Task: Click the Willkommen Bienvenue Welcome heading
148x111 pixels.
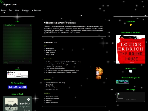Action: (x=60, y=23)
